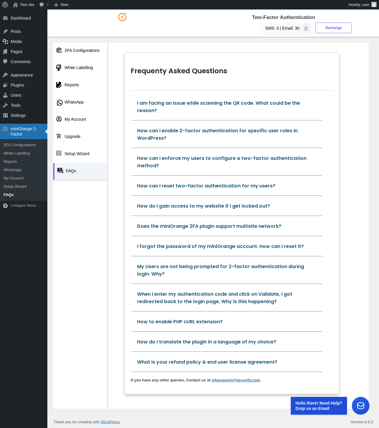Viewport: 379px width, 428px height.
Task: Click the Settings sliders icon
Action: [x=5, y=115]
